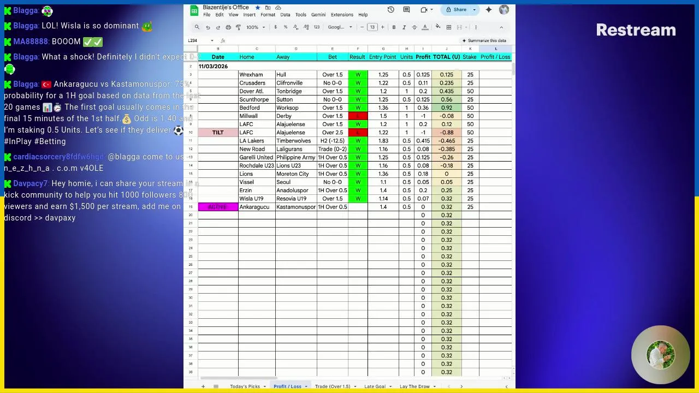Open the Extensions menu

[x=342, y=15]
